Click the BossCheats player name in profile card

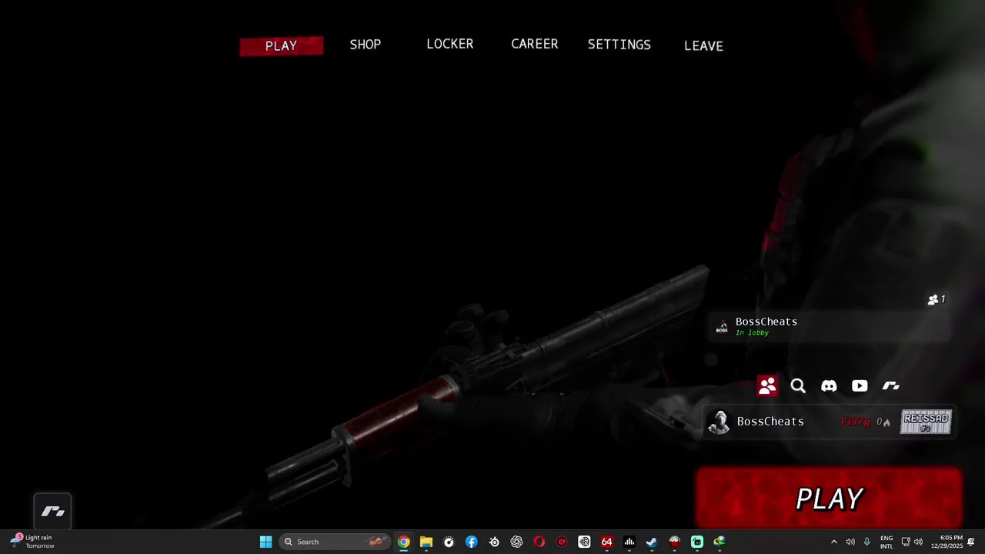click(x=770, y=422)
